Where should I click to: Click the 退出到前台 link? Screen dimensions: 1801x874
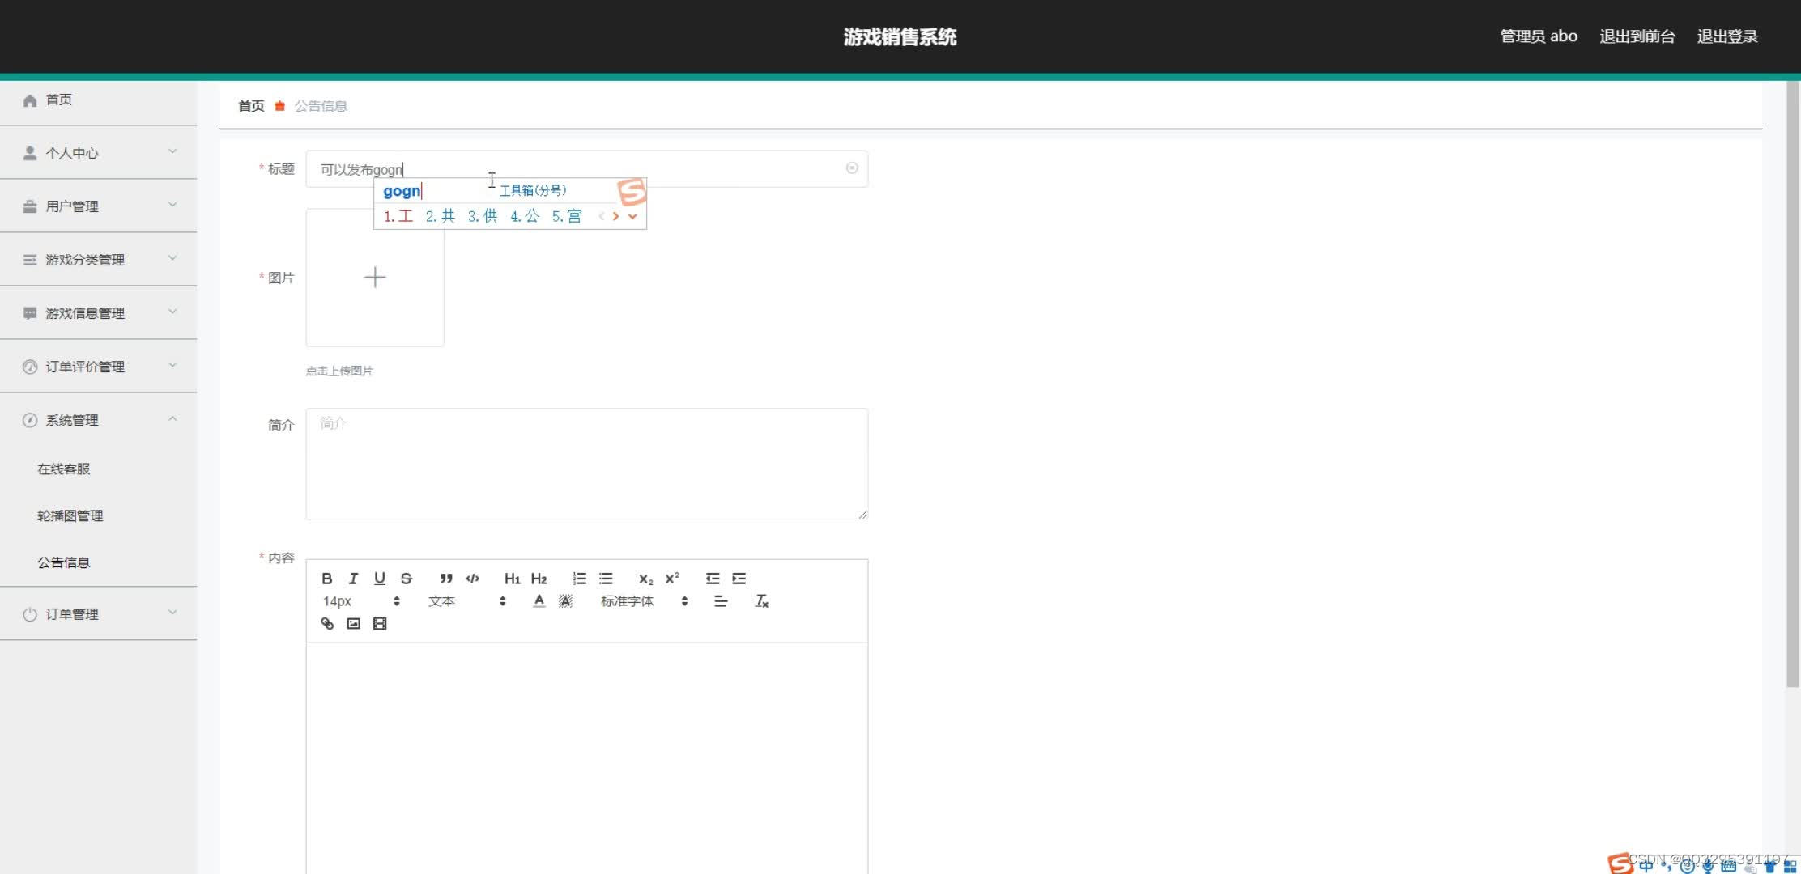1637,36
